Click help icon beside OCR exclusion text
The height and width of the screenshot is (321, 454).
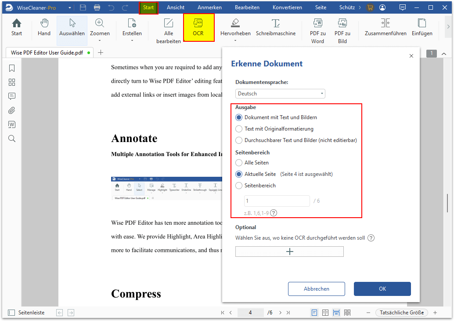coord(371,238)
